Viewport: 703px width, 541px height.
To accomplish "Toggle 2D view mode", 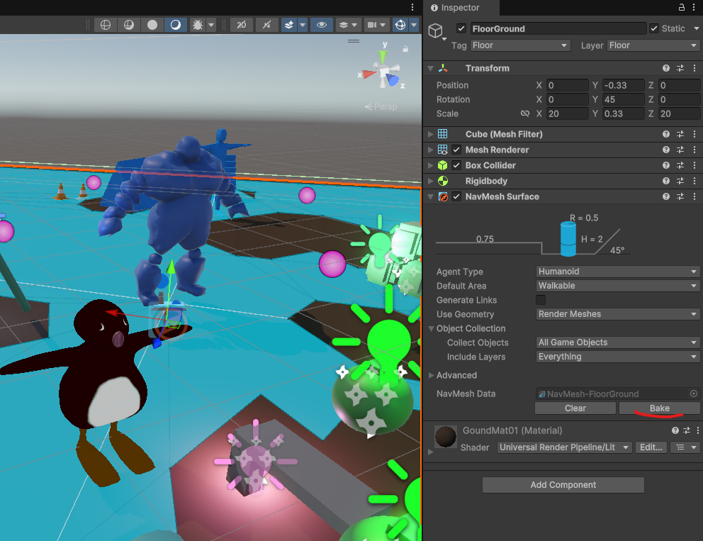I will click(242, 25).
